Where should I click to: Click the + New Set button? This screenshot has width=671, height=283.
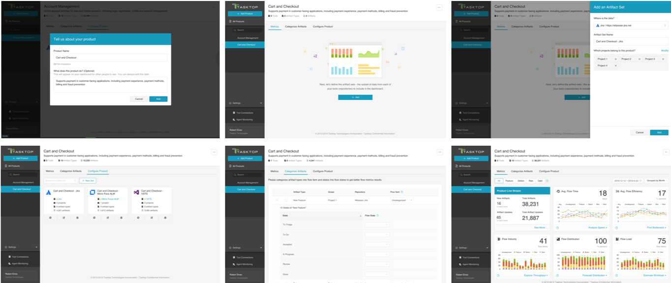pyautogui.click(x=87, y=181)
